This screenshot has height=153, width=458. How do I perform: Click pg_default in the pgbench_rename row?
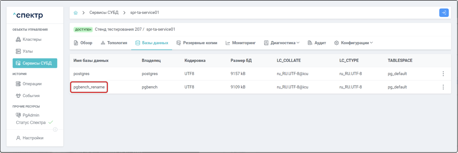click(397, 87)
